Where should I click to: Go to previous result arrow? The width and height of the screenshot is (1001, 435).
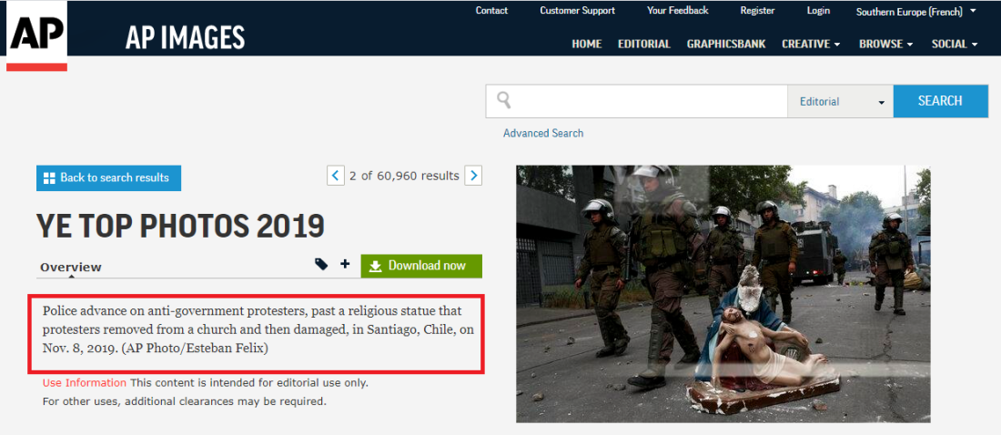[336, 175]
